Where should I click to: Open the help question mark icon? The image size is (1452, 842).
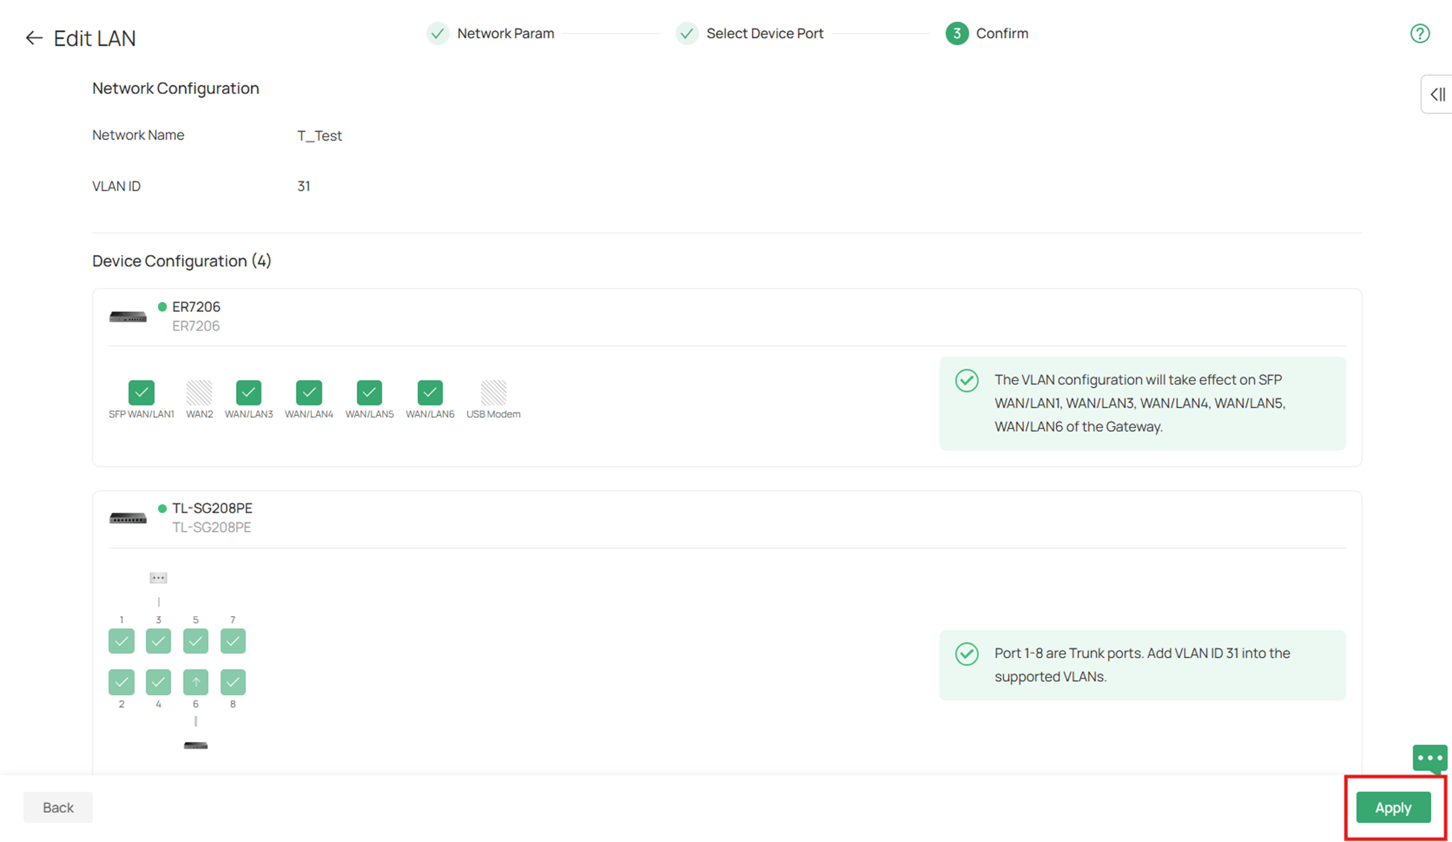pos(1419,33)
